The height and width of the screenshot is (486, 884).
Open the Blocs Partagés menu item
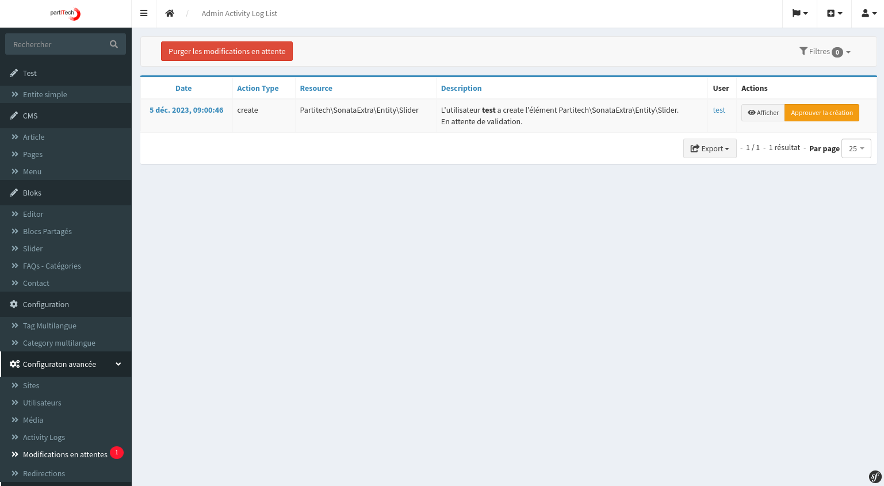[x=47, y=231]
